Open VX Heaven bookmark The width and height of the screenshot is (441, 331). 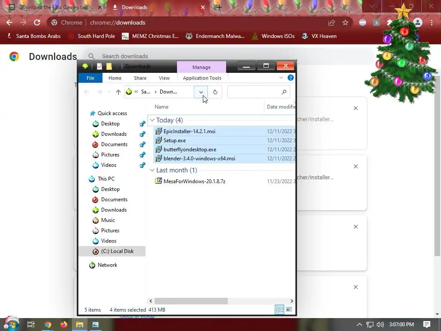tap(319, 36)
